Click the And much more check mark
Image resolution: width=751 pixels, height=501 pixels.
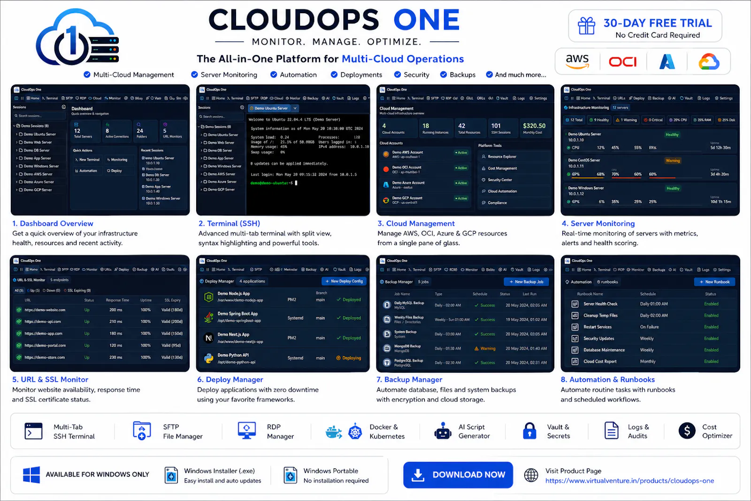coord(490,74)
